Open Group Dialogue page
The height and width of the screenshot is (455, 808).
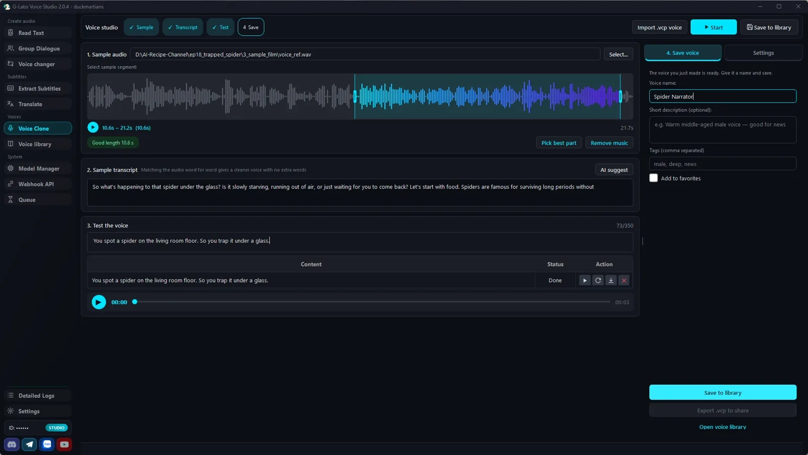[38, 49]
